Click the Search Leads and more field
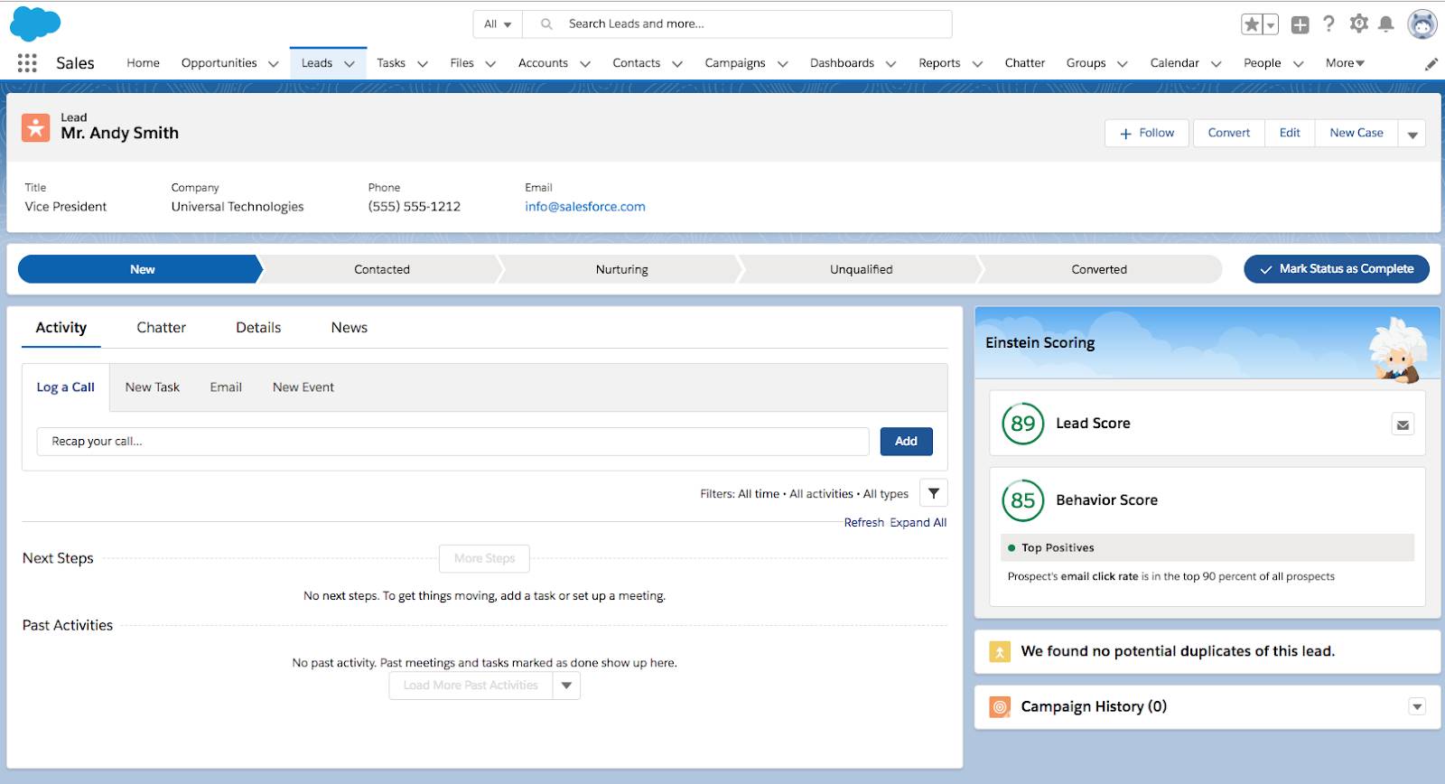Screen dimensions: 1445x784 (x=739, y=24)
